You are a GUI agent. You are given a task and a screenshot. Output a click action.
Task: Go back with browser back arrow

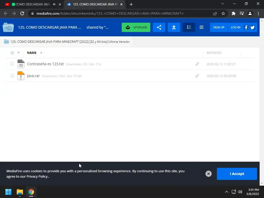coord(6,13)
